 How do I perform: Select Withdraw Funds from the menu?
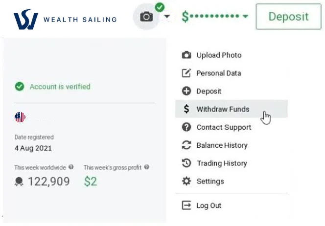pyautogui.click(x=223, y=109)
